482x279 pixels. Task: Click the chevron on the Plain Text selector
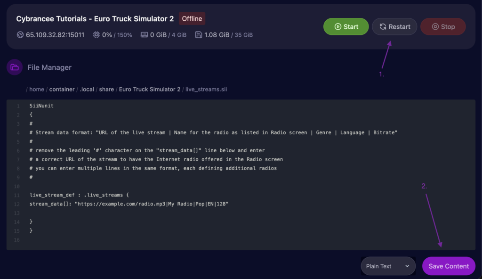[407, 266]
